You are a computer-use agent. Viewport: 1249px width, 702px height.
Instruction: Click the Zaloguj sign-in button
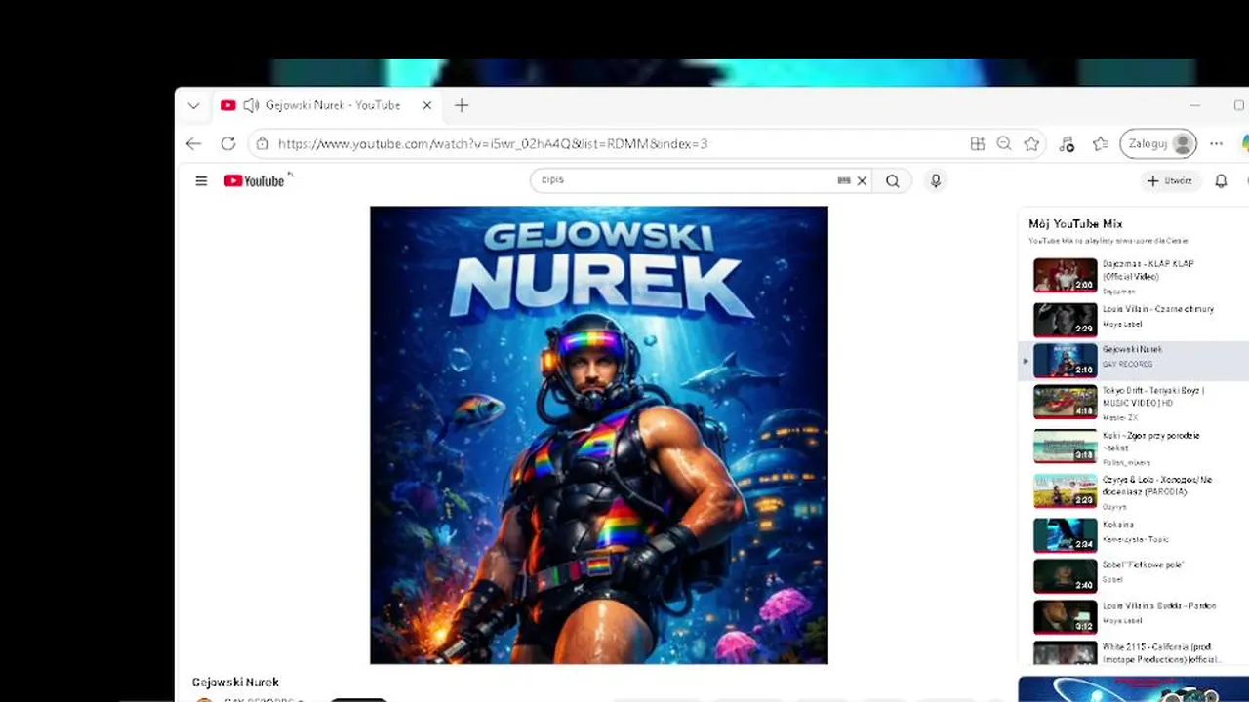(x=1158, y=143)
